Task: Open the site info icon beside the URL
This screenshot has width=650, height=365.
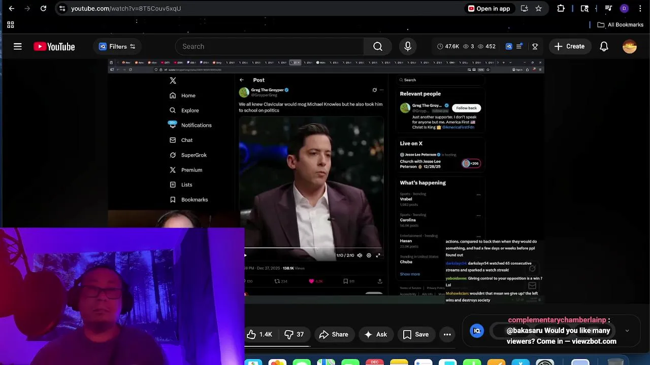Action: 62,9
